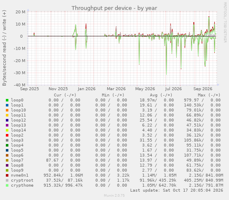Click the Bytes/second y-axis title

(x=4, y=48)
